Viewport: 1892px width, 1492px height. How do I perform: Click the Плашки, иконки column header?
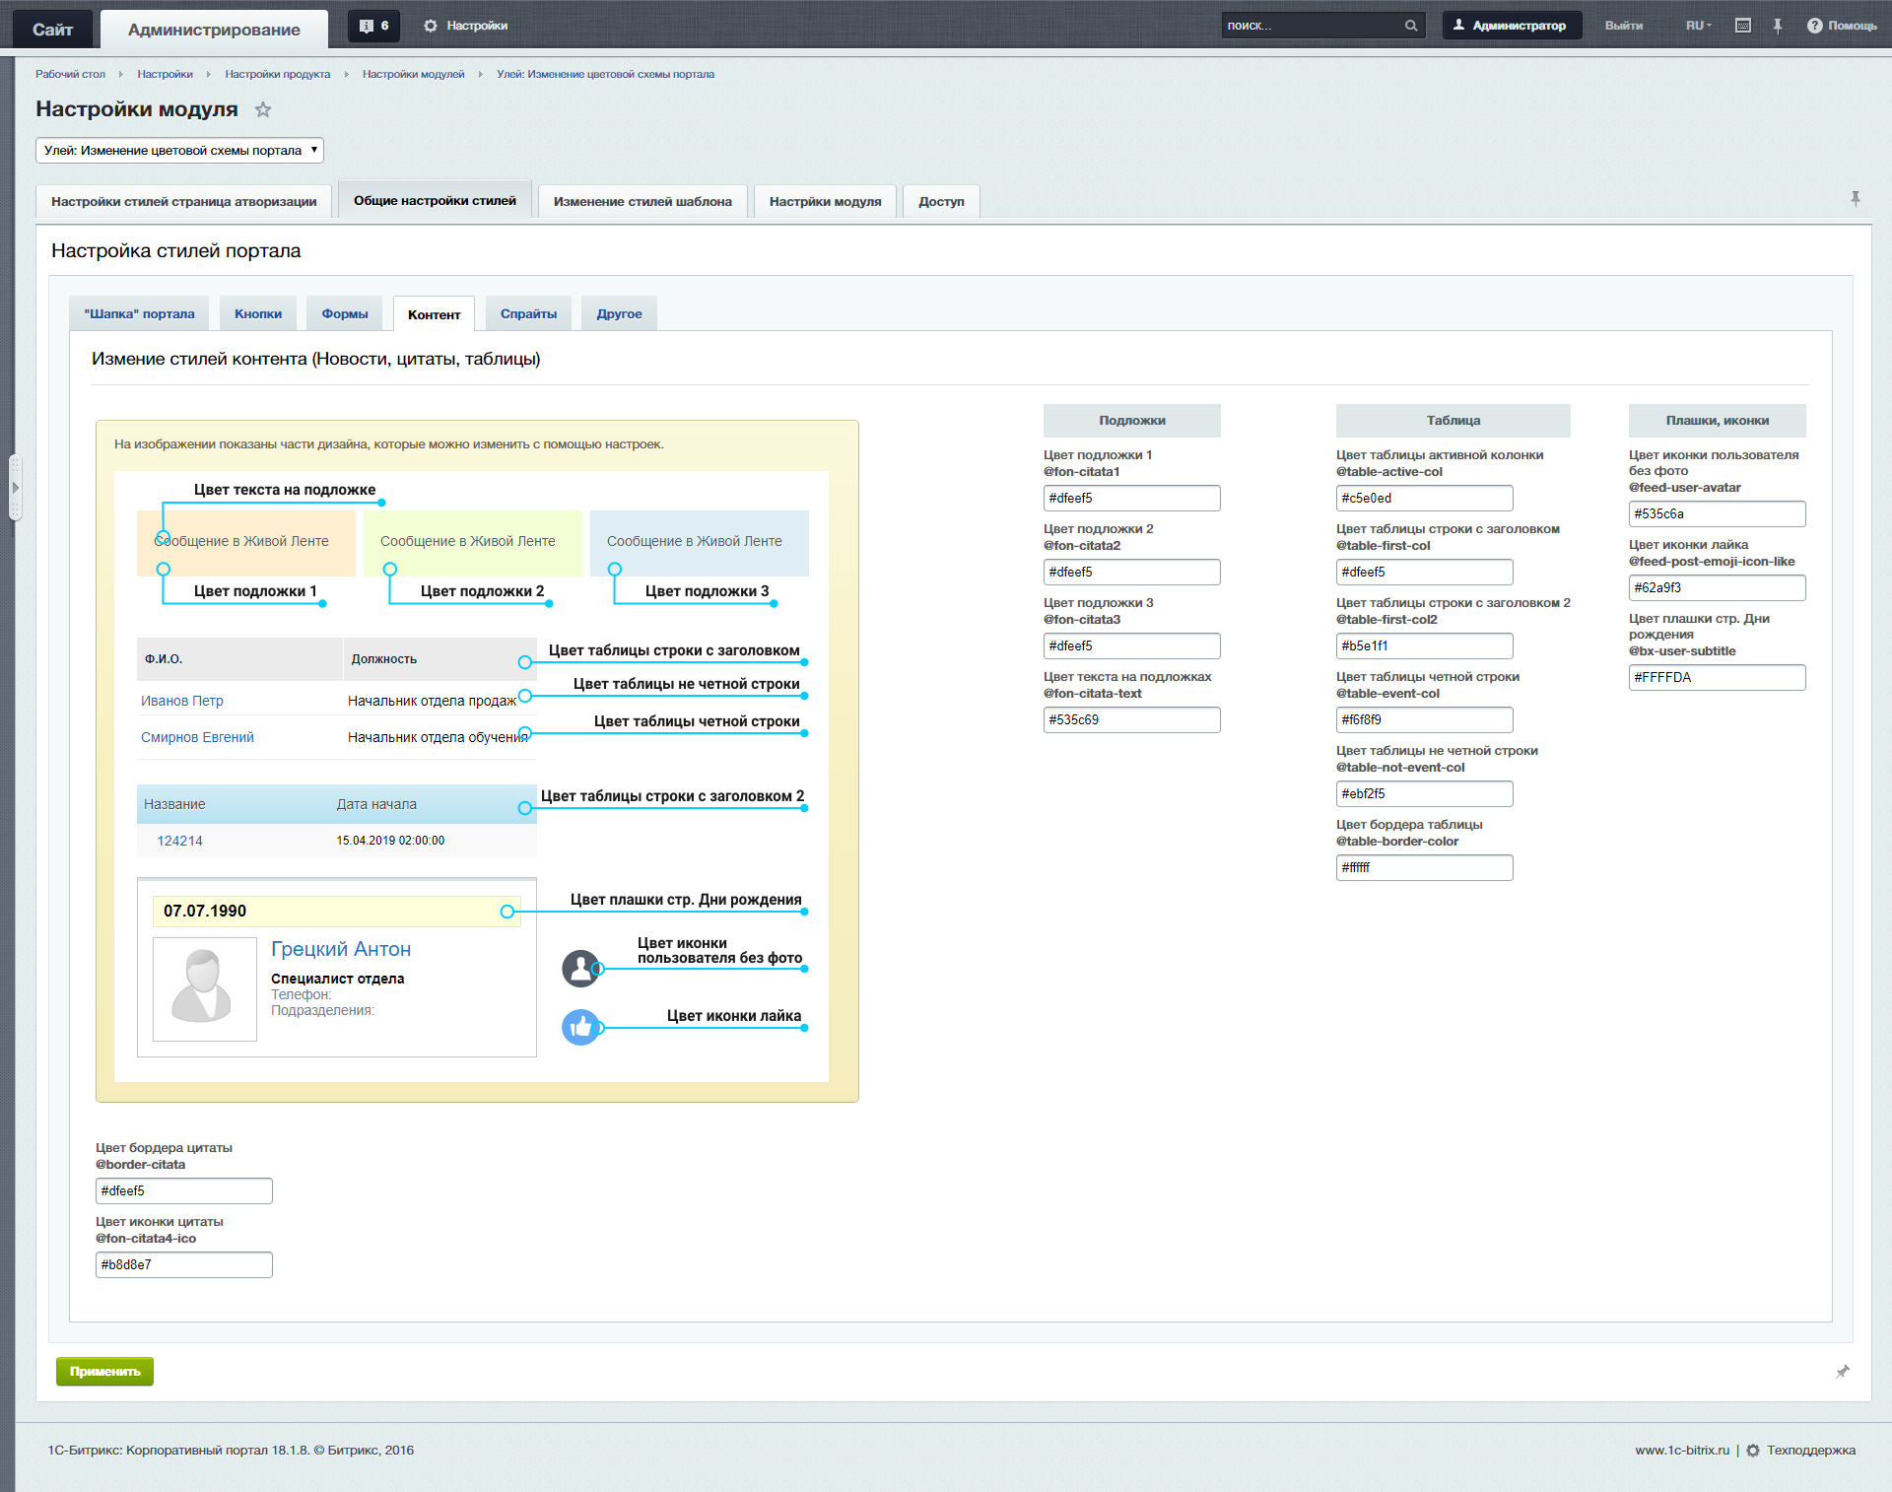(1717, 420)
